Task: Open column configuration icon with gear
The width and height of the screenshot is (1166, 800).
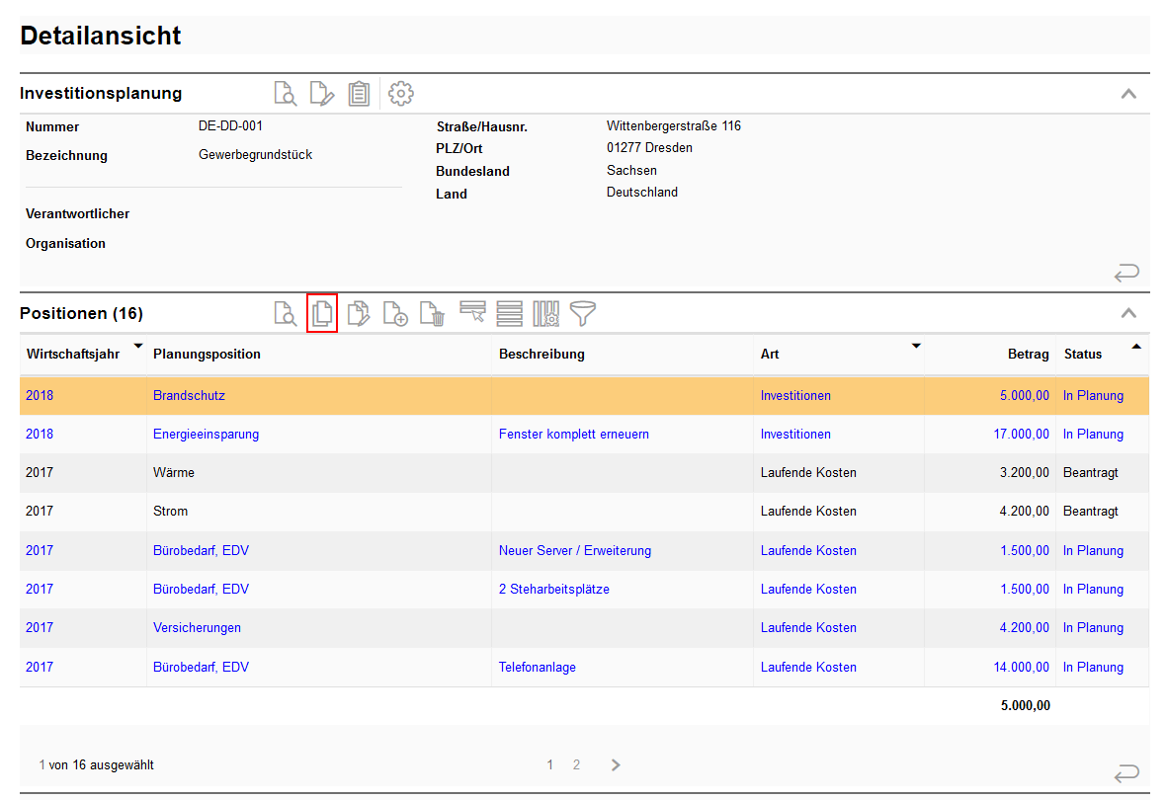Action: pos(545,313)
